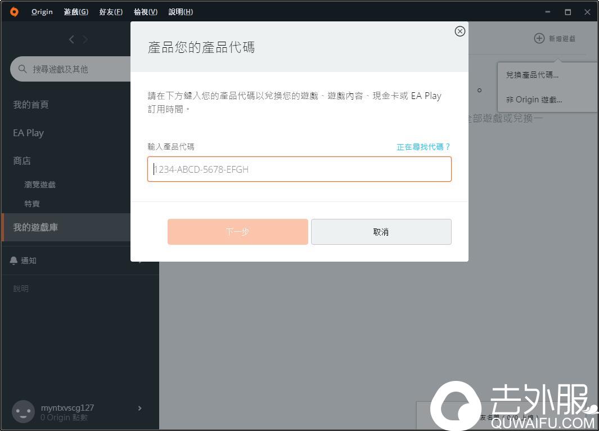This screenshot has width=599, height=431.
Task: Close the Origin window
Action: 587,12
